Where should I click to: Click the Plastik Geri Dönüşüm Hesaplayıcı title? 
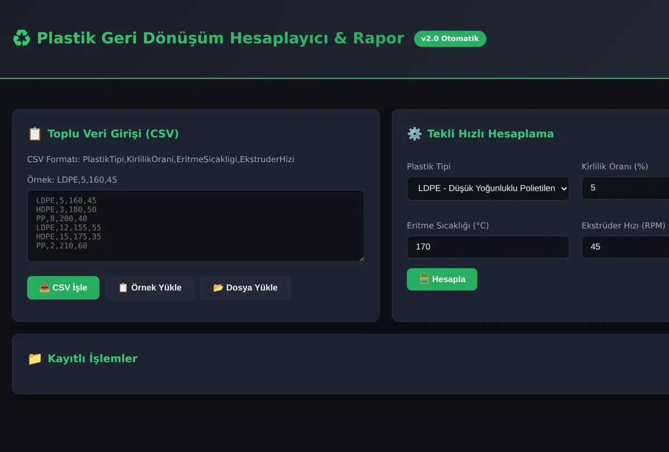click(220, 38)
